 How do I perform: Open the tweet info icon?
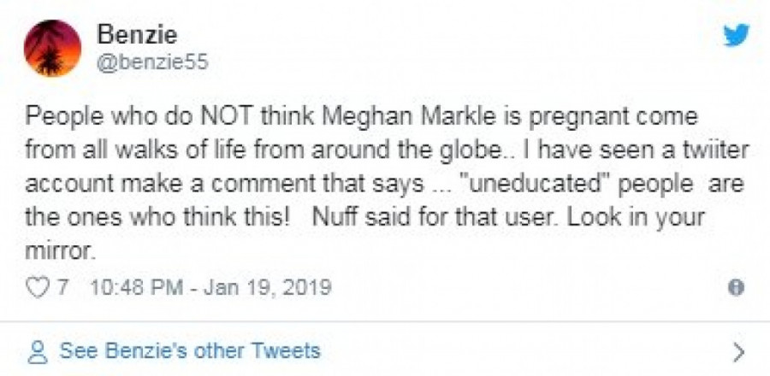coord(735,288)
